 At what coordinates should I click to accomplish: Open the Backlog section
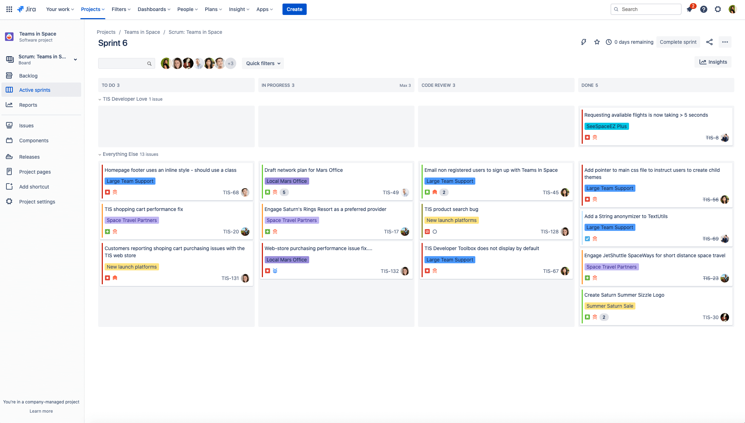28,75
